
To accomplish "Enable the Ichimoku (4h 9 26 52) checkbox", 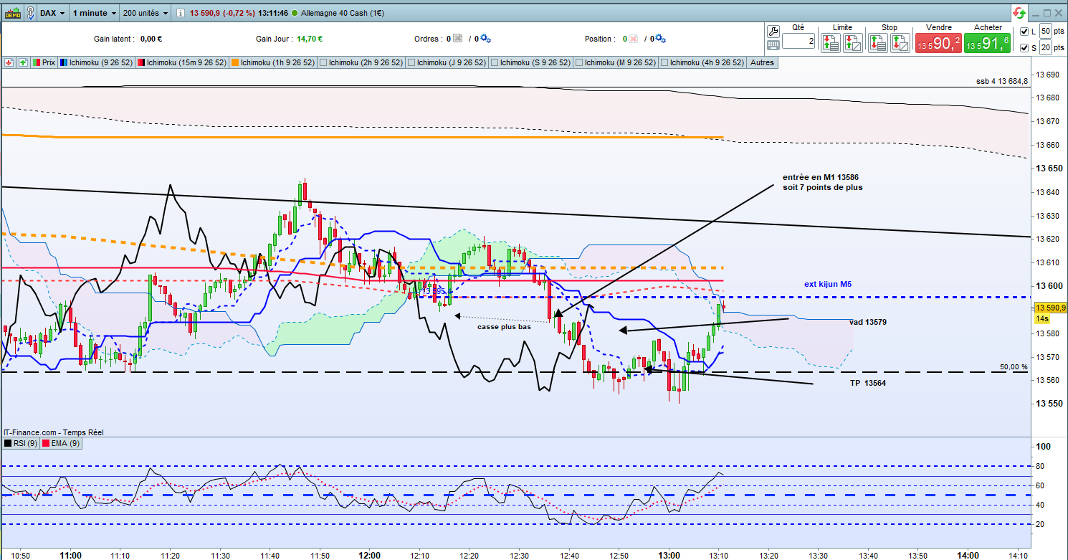I will (x=664, y=62).
